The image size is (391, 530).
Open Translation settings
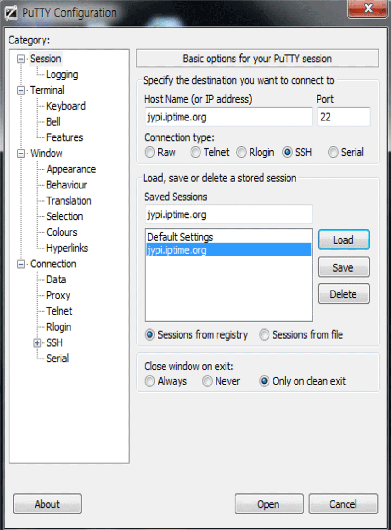[69, 201]
